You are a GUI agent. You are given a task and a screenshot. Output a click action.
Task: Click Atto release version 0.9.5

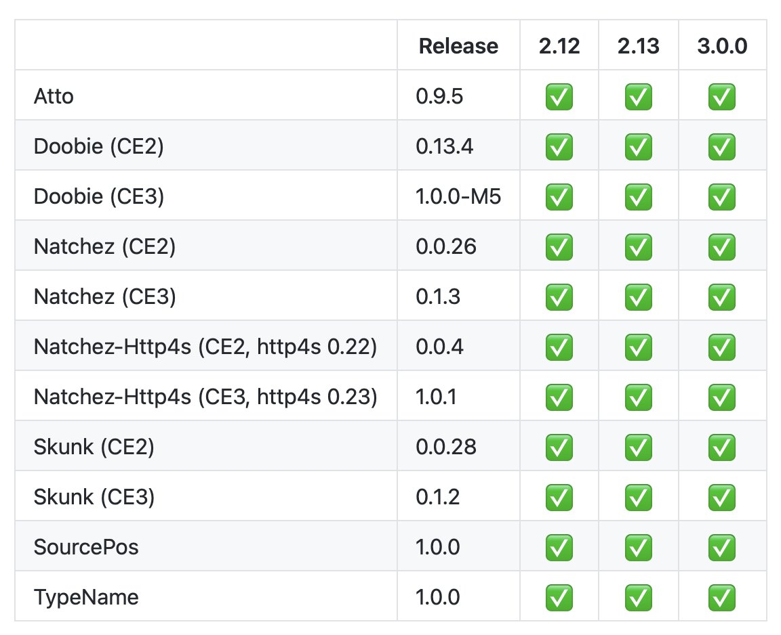pyautogui.click(x=439, y=96)
